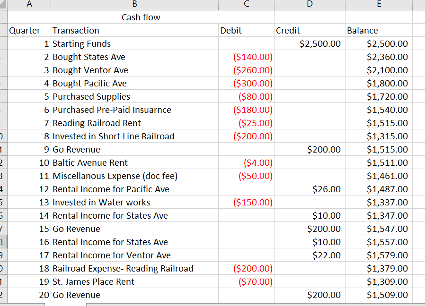Select the 'Balance' header cell

(x=379, y=30)
